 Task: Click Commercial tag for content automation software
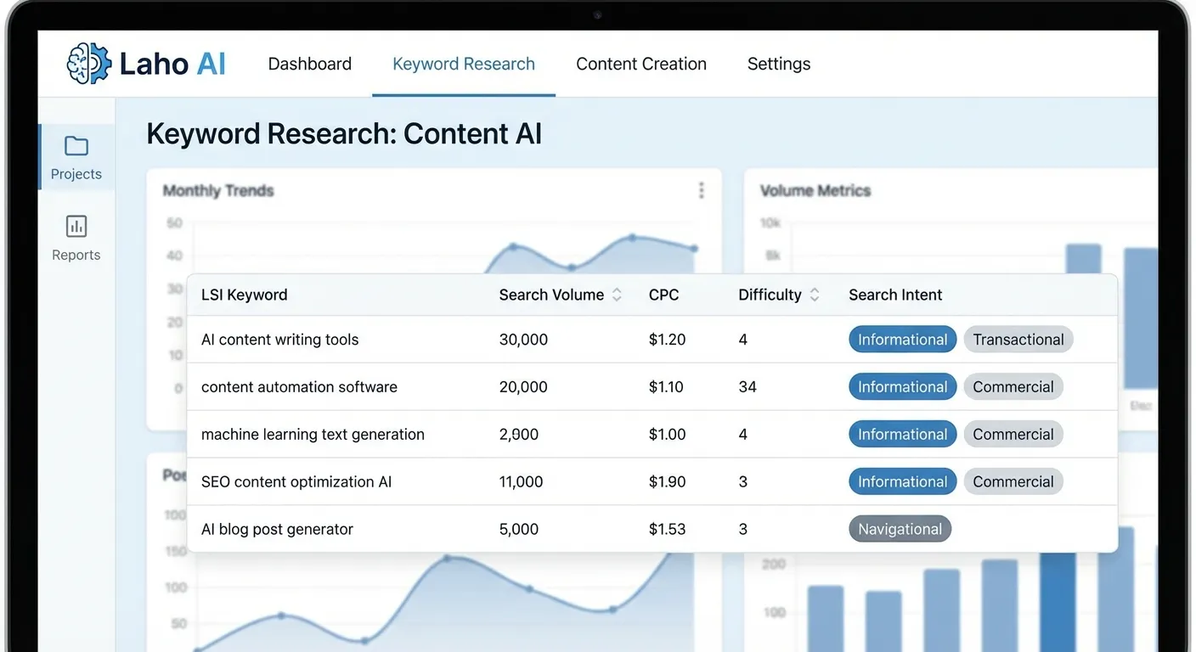tap(1013, 387)
